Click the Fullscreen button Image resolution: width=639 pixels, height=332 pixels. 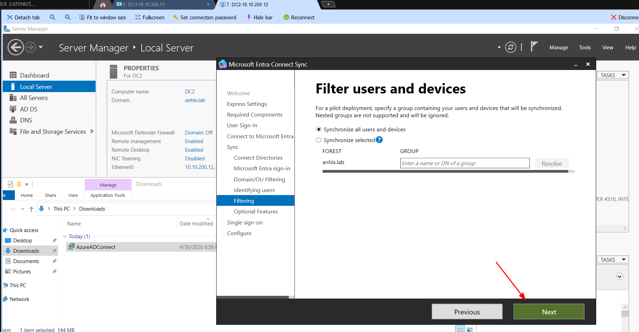[x=150, y=17]
